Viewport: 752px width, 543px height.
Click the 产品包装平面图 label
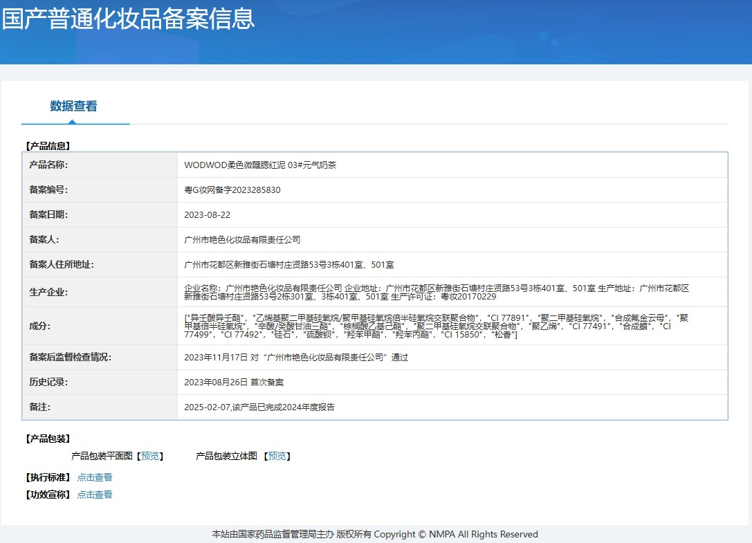(x=102, y=456)
